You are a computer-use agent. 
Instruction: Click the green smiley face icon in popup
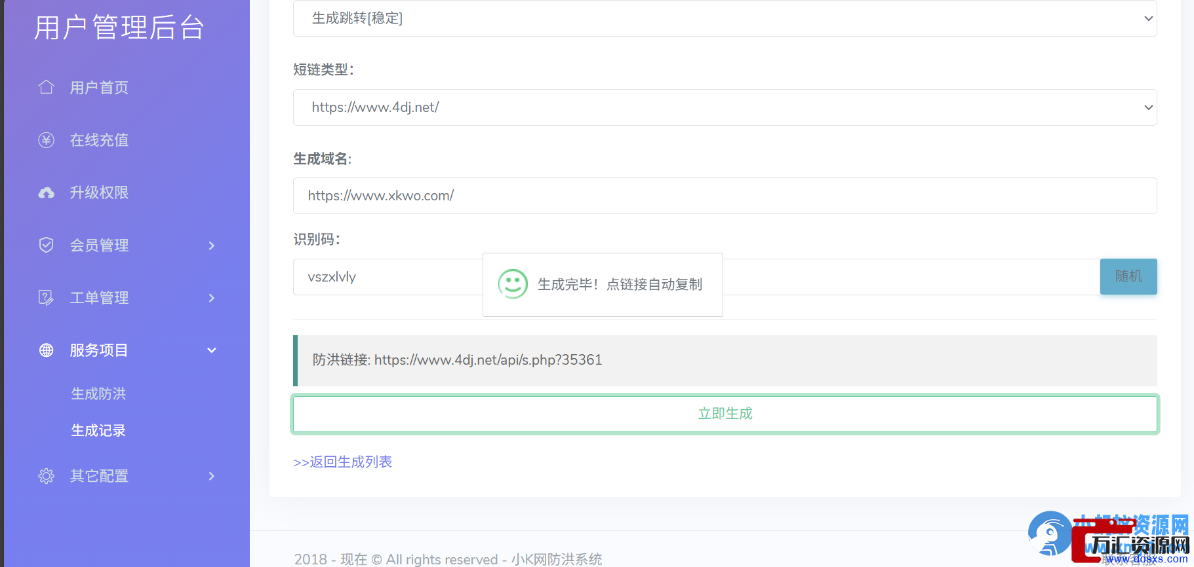click(512, 284)
